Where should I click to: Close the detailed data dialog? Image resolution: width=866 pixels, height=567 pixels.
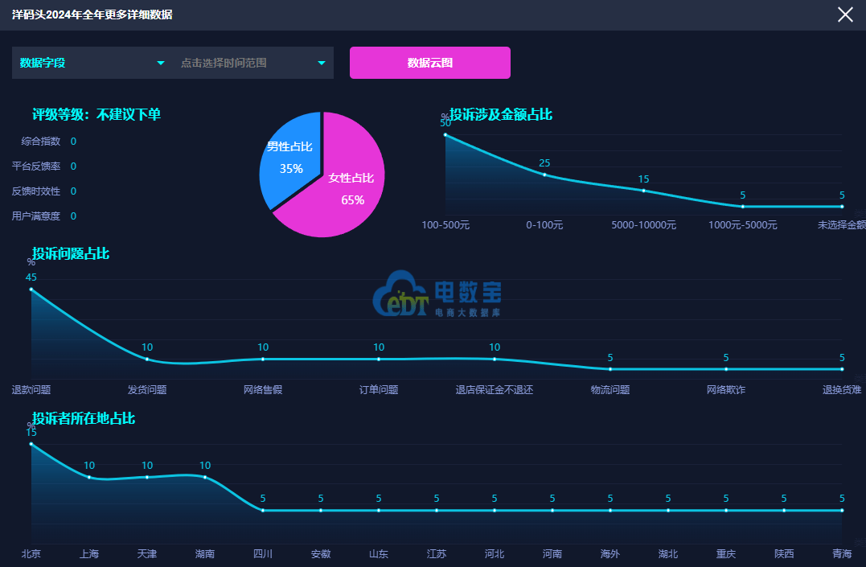coord(845,14)
